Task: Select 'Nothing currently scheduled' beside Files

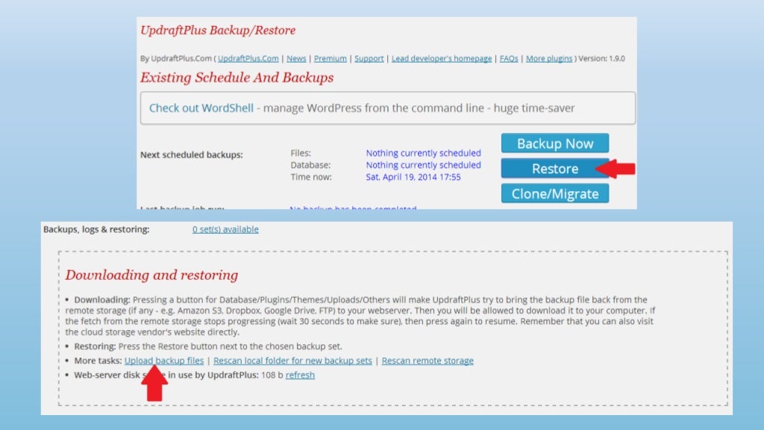Action: (x=424, y=153)
